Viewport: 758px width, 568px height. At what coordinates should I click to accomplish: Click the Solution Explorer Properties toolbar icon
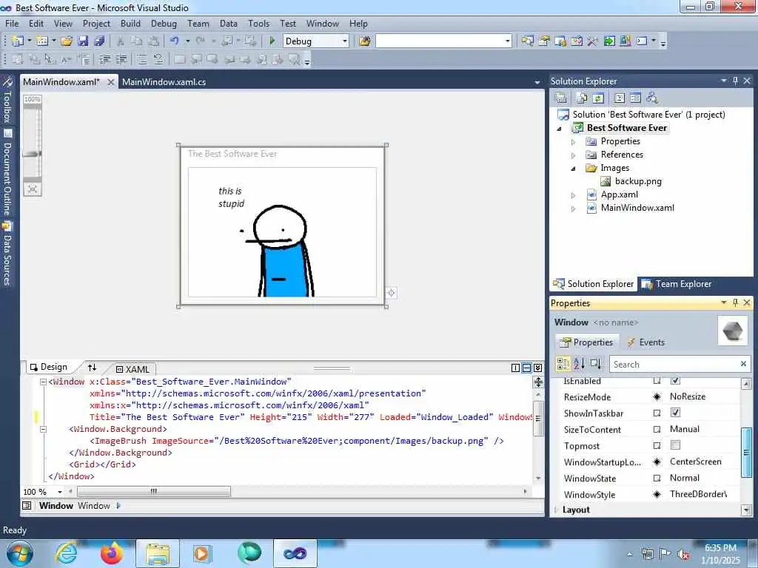(x=561, y=98)
